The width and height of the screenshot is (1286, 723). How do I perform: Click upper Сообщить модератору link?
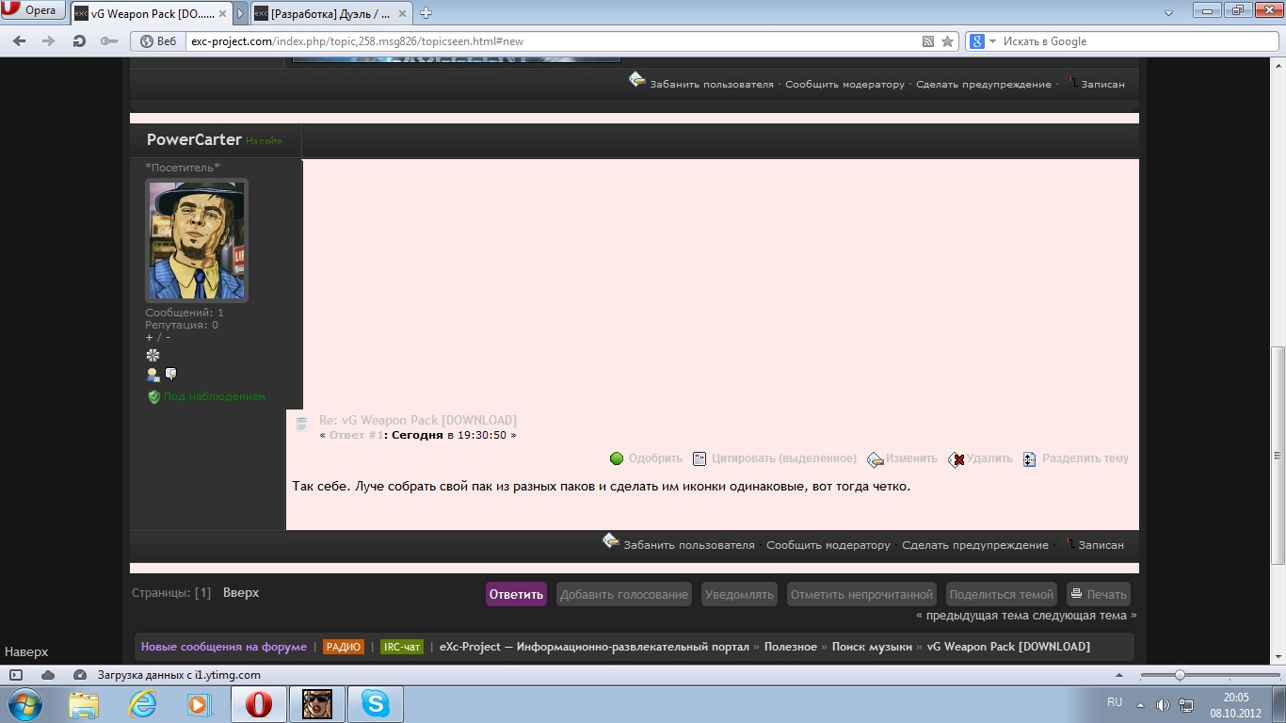click(x=844, y=84)
